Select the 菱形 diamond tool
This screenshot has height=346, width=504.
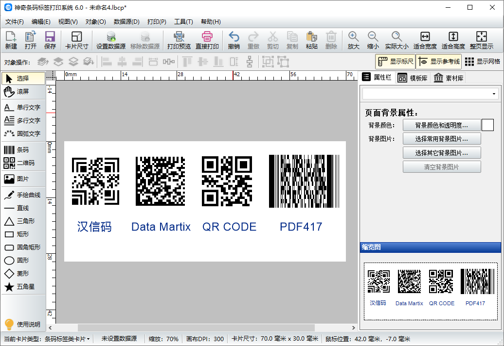coord(23,274)
